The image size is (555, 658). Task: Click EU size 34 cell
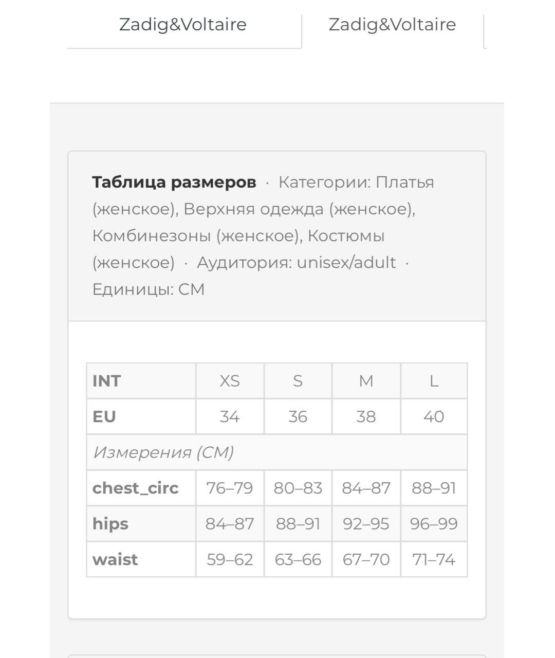[230, 416]
